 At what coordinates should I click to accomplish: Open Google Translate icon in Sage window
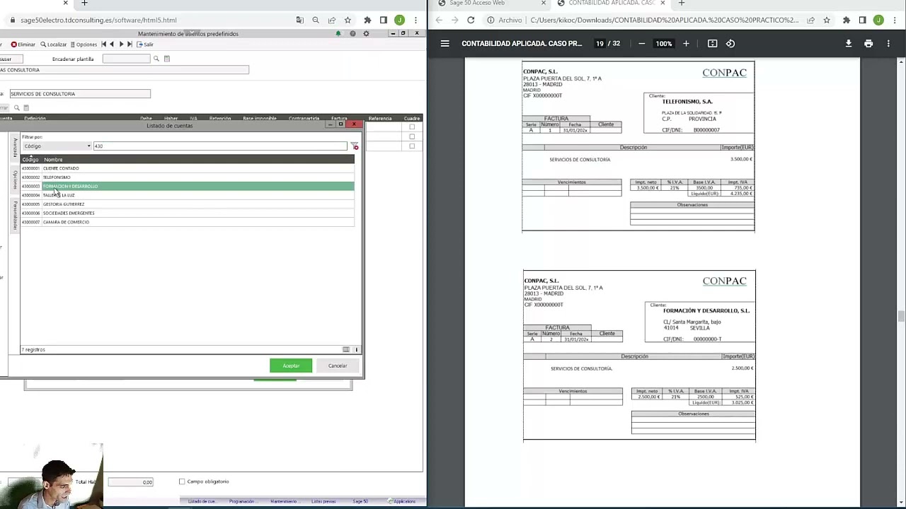point(299,21)
